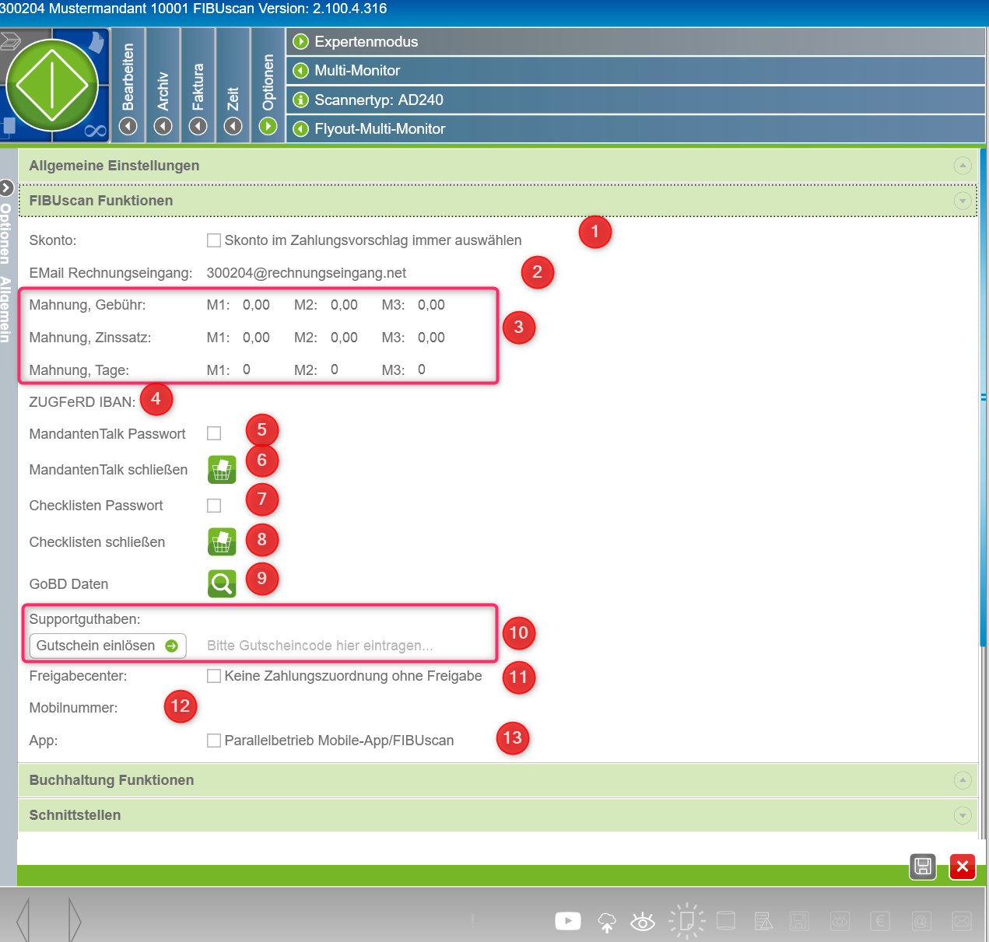Click the right navigation arrow at bottom
This screenshot has height=942, width=989.
(x=75, y=920)
